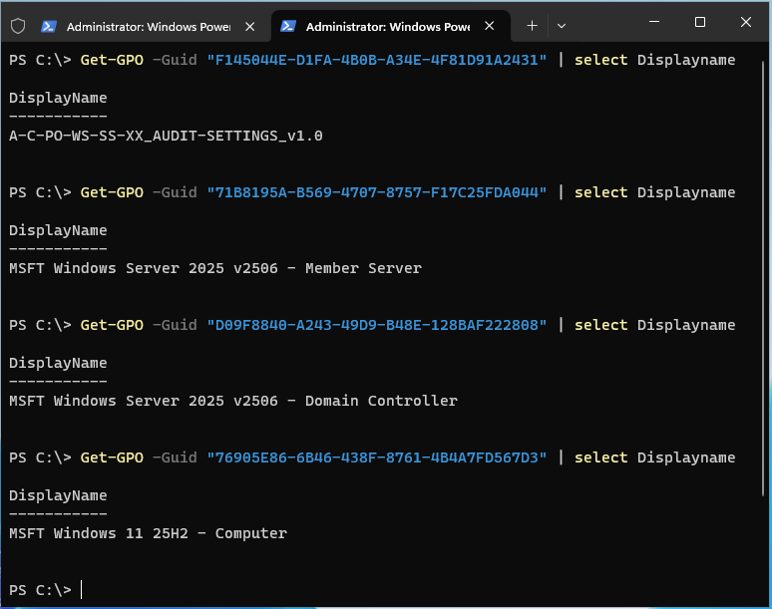Click the GUID starting with D09F8840
The width and height of the screenshot is (772, 609).
(377, 325)
